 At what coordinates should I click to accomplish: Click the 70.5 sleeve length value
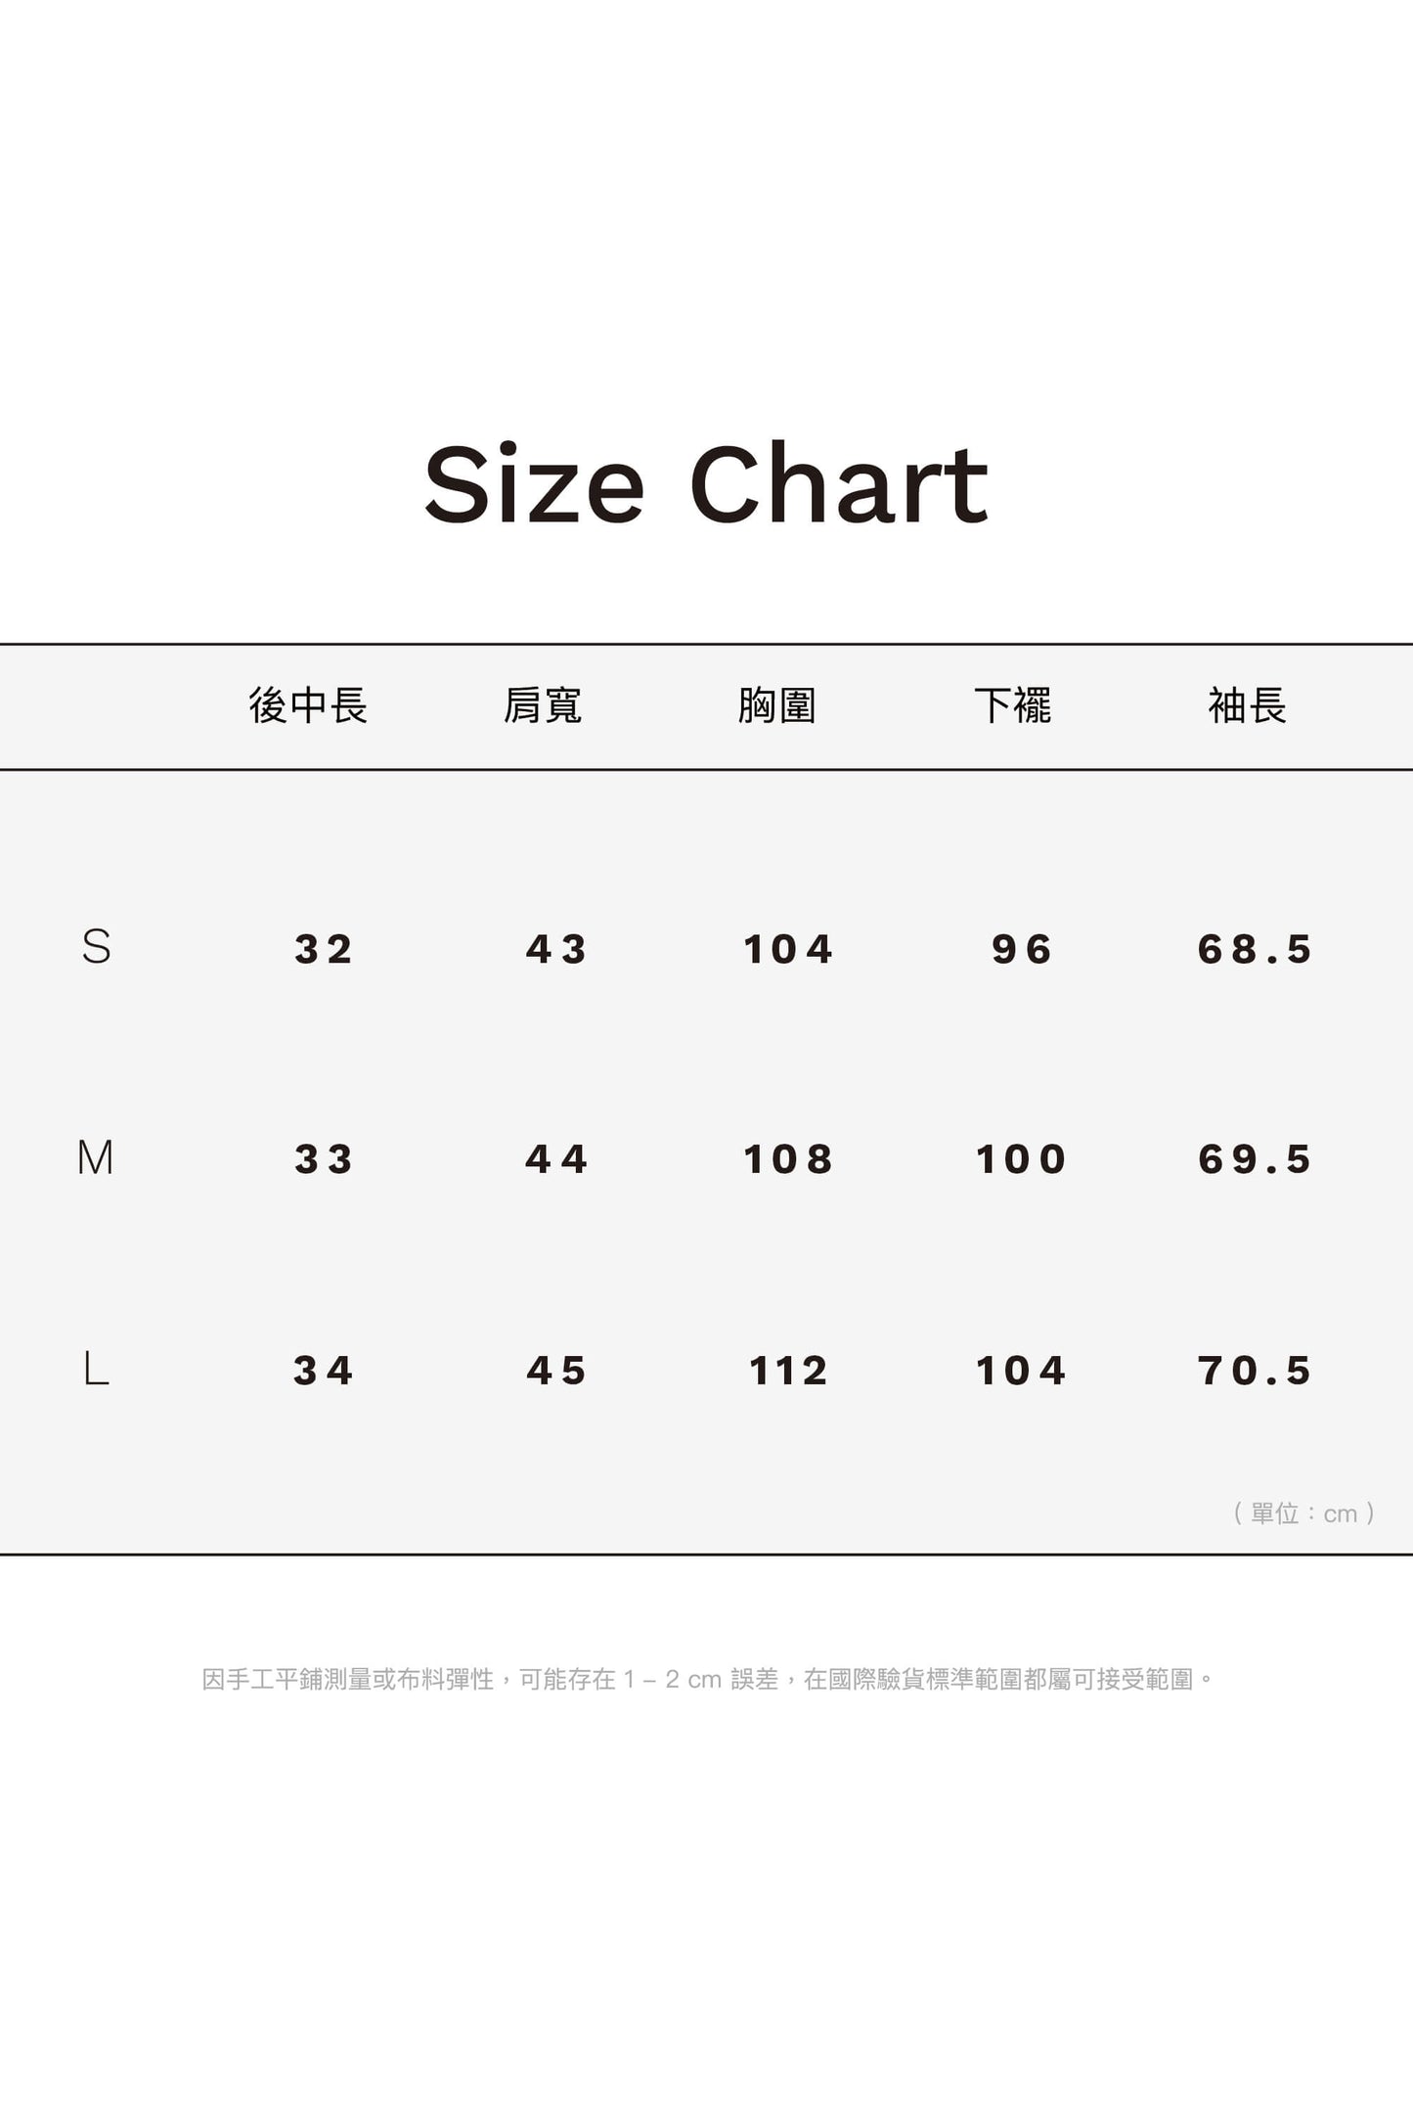1255,1371
